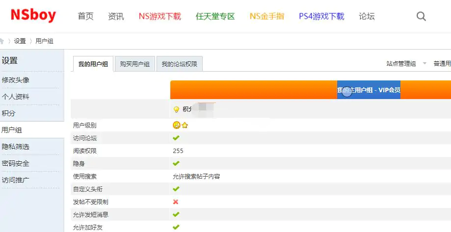Image resolution: width=451 pixels, height=232 pixels.
Task: Click the red cross for 发帖不受限制
Action: 176,202
